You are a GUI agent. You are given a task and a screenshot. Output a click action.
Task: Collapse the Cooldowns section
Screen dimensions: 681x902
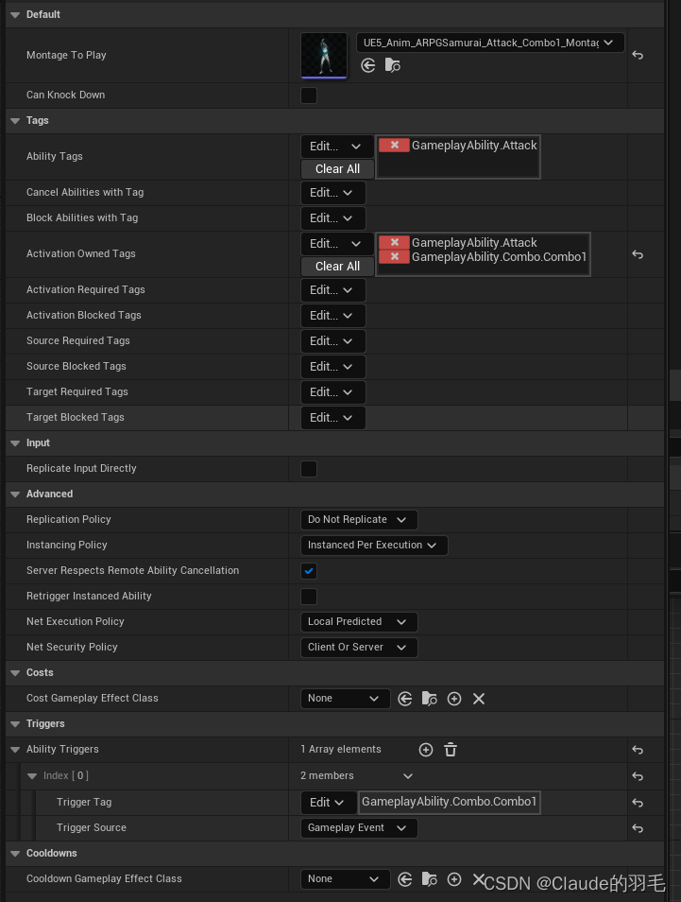click(15, 853)
